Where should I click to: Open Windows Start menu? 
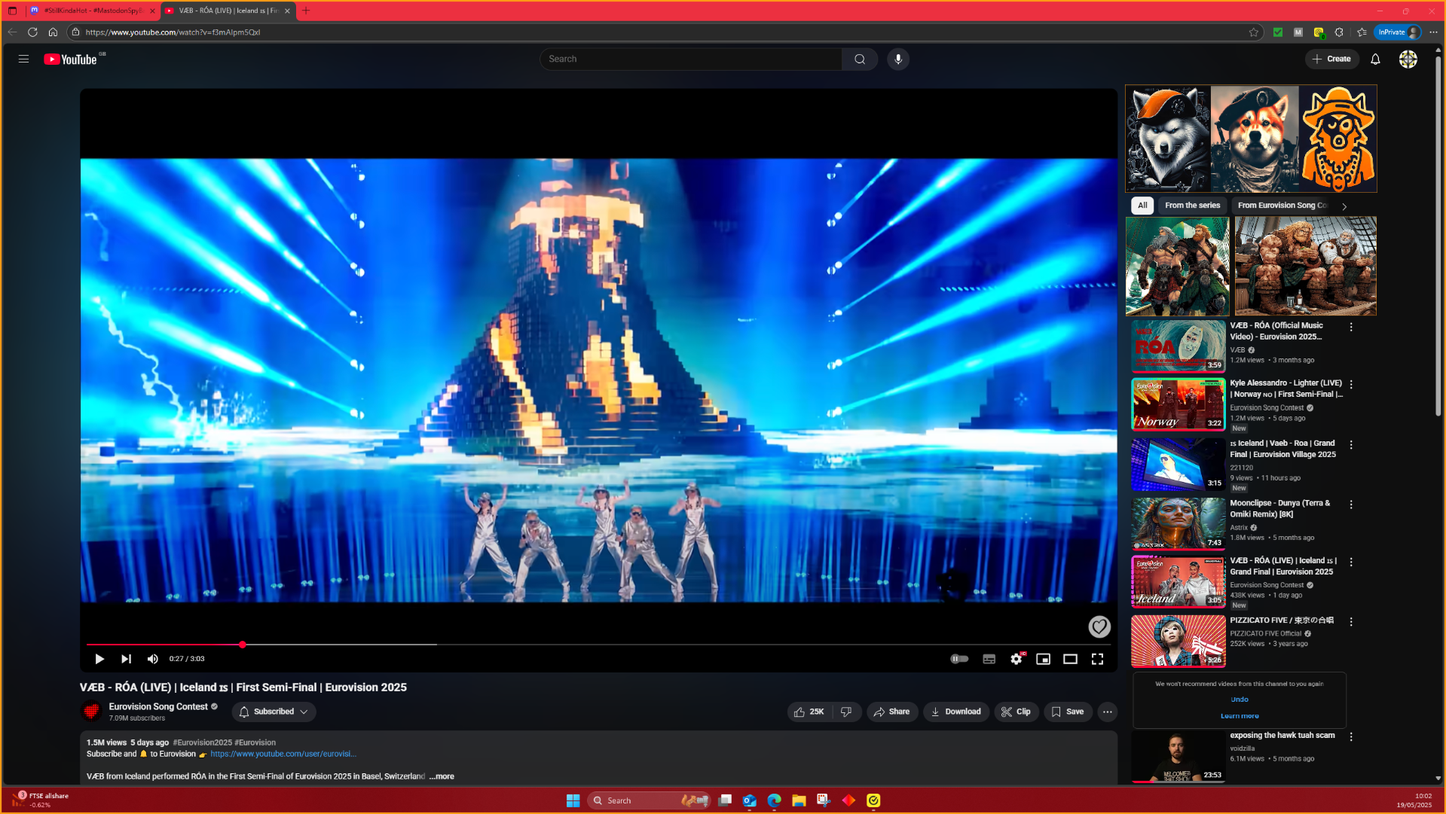pyautogui.click(x=573, y=800)
